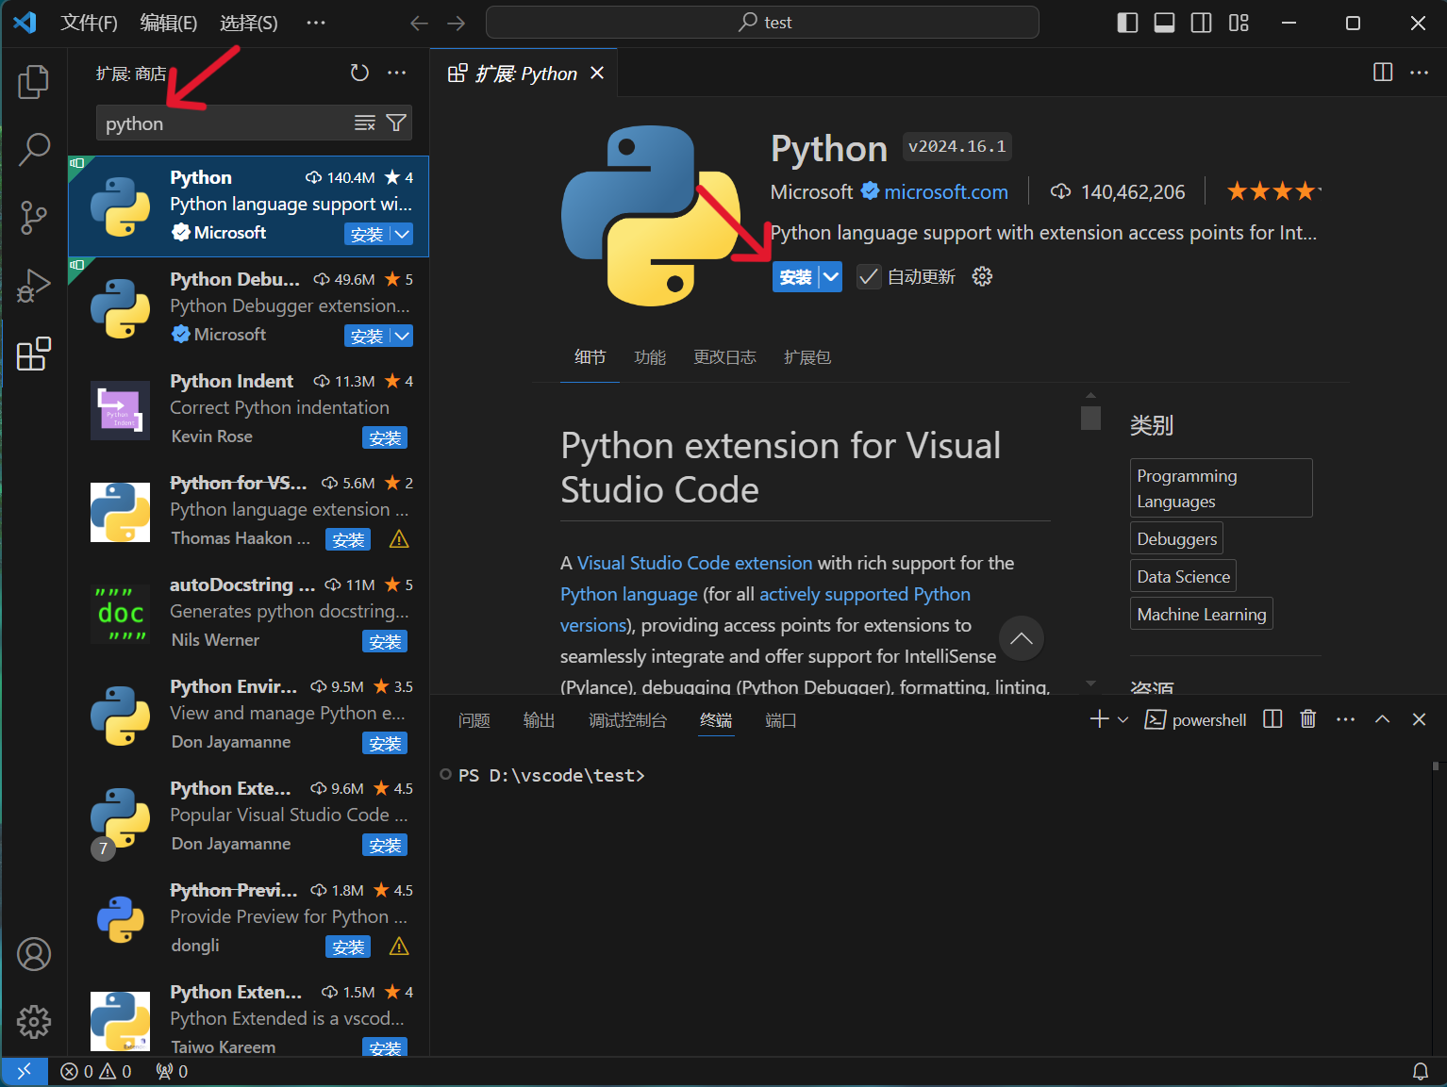Viewport: 1447px width, 1087px height.
Task: Open the Manage gear in activity bar
Action: tap(34, 1021)
